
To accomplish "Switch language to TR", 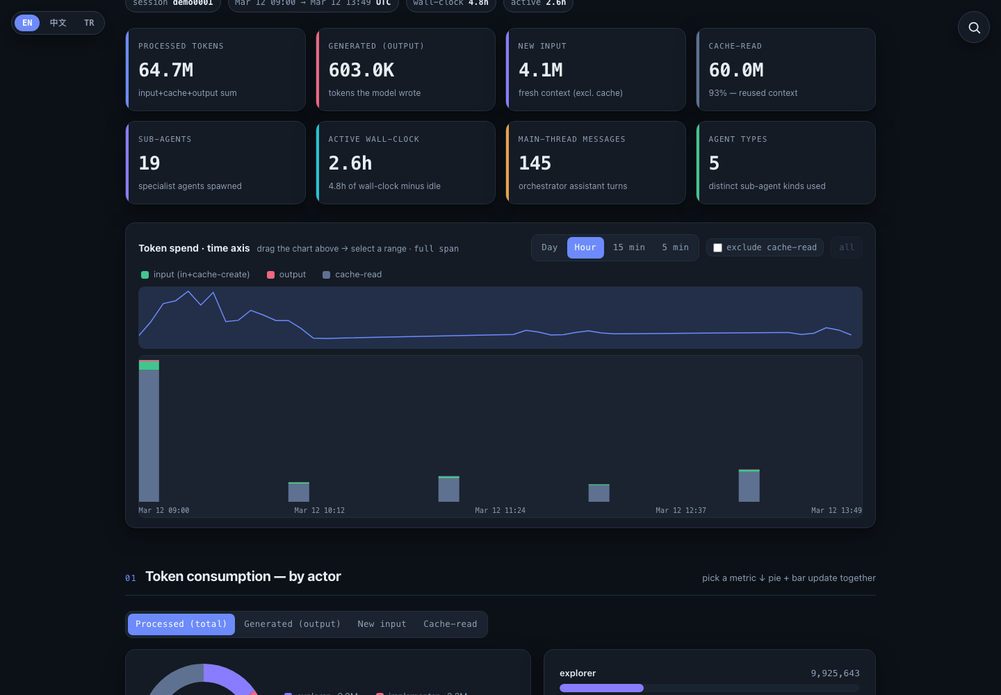I will pyautogui.click(x=89, y=23).
